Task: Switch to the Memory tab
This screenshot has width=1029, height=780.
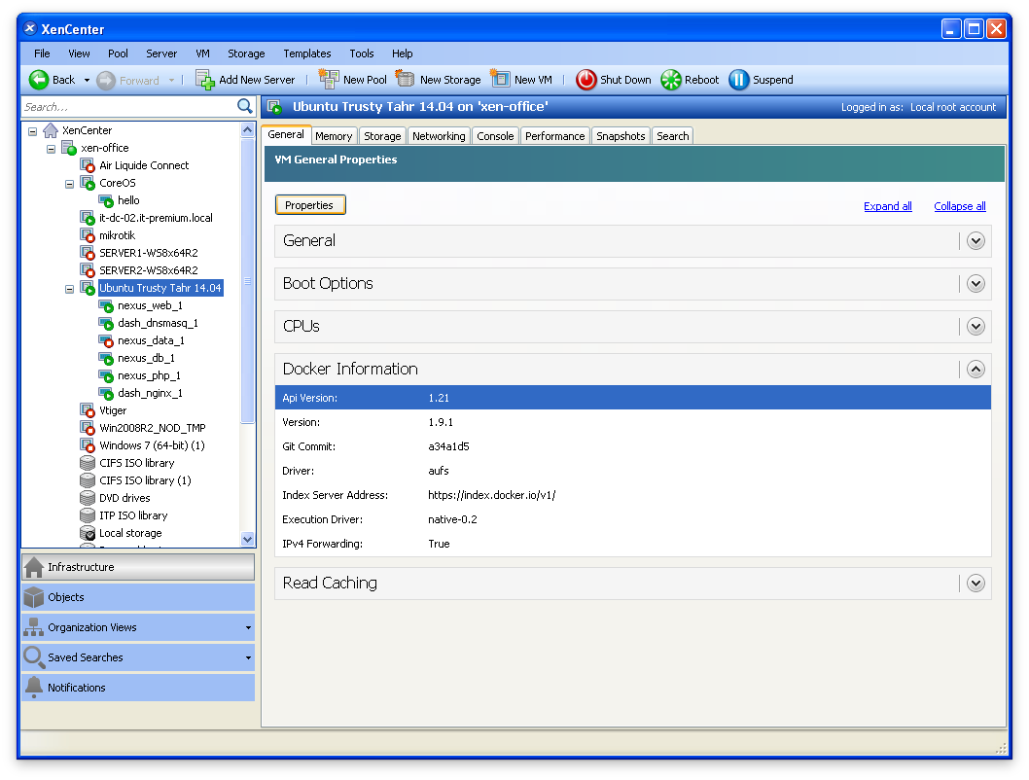Action: pos(334,136)
